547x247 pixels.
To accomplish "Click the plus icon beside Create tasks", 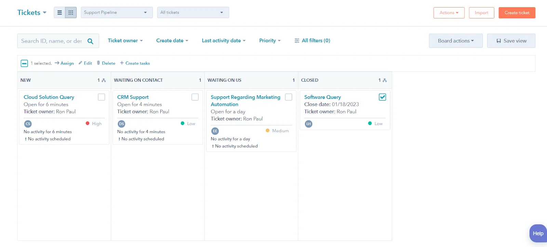I will coord(122,63).
